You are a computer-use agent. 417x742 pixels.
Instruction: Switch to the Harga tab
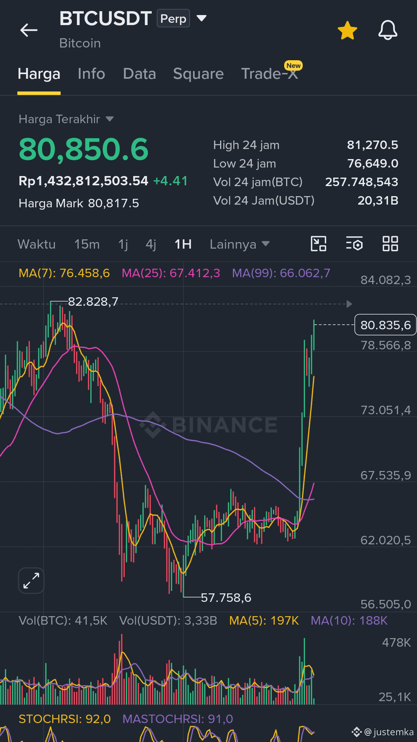(39, 74)
